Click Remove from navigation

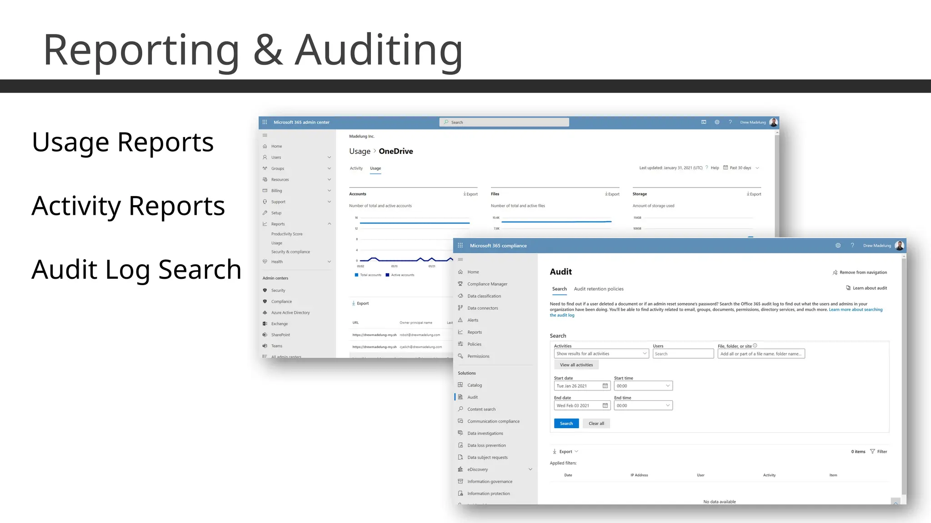(860, 272)
